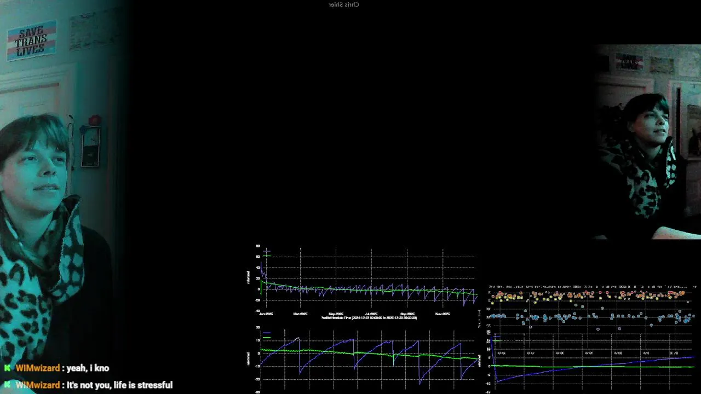The image size is (701, 394).
Task: Select the chat text "yeah, i kno"
Action: 88,368
